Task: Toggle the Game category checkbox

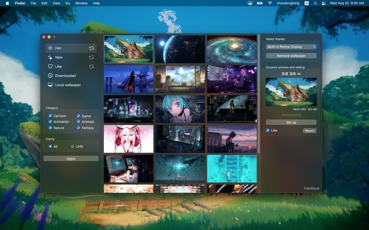Action: coord(78,116)
